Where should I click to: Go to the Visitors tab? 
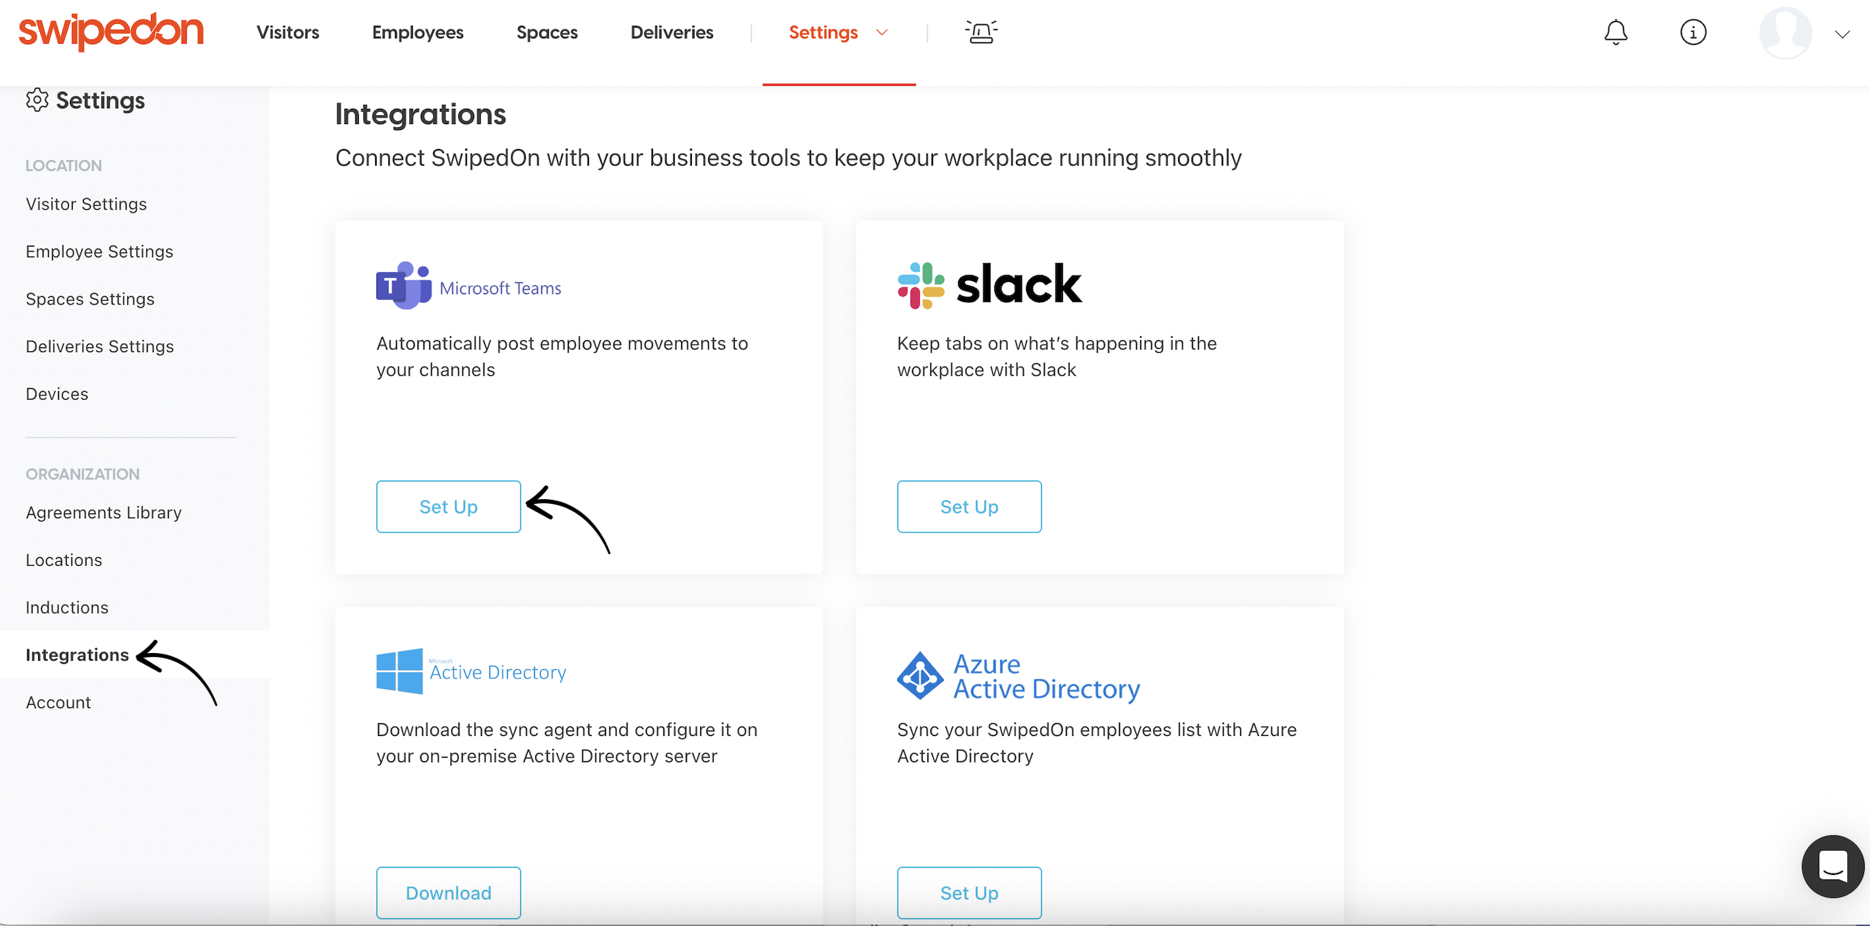(x=287, y=32)
